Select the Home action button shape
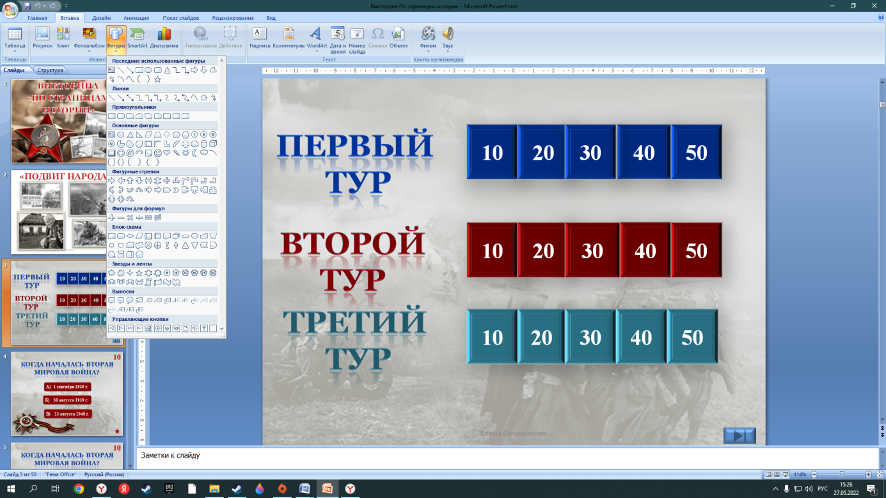Viewport: 886px width, 498px height. (148, 329)
